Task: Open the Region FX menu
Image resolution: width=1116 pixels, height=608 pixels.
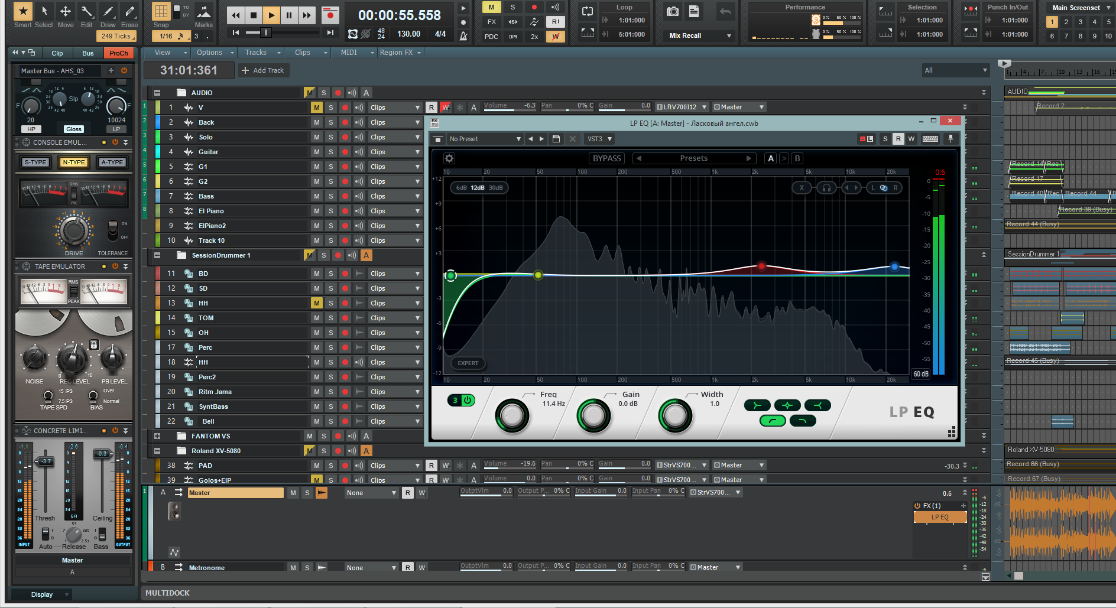Action: pyautogui.click(x=400, y=53)
